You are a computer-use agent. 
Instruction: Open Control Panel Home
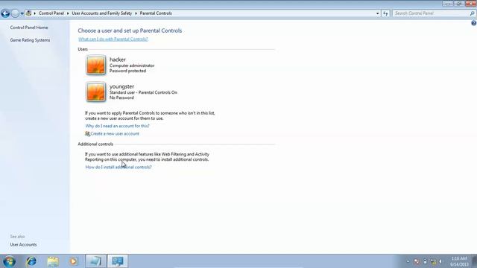point(29,28)
